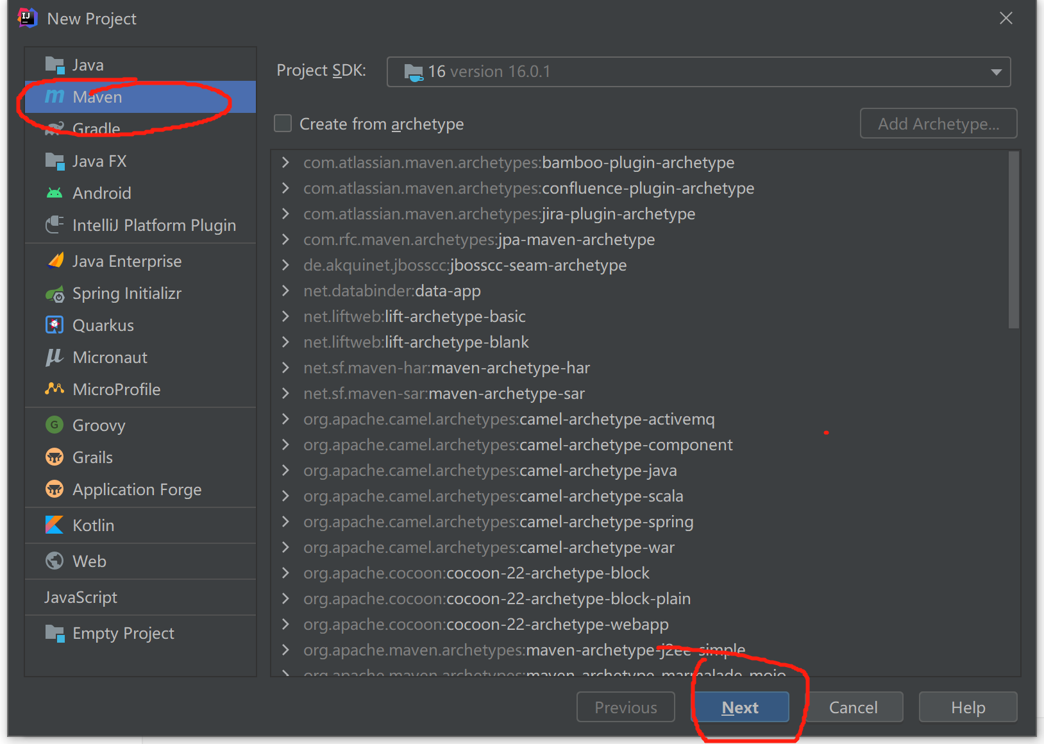Select camel-archetype-component row
Image resolution: width=1044 pixels, height=744 pixels.
pyautogui.click(x=639, y=444)
